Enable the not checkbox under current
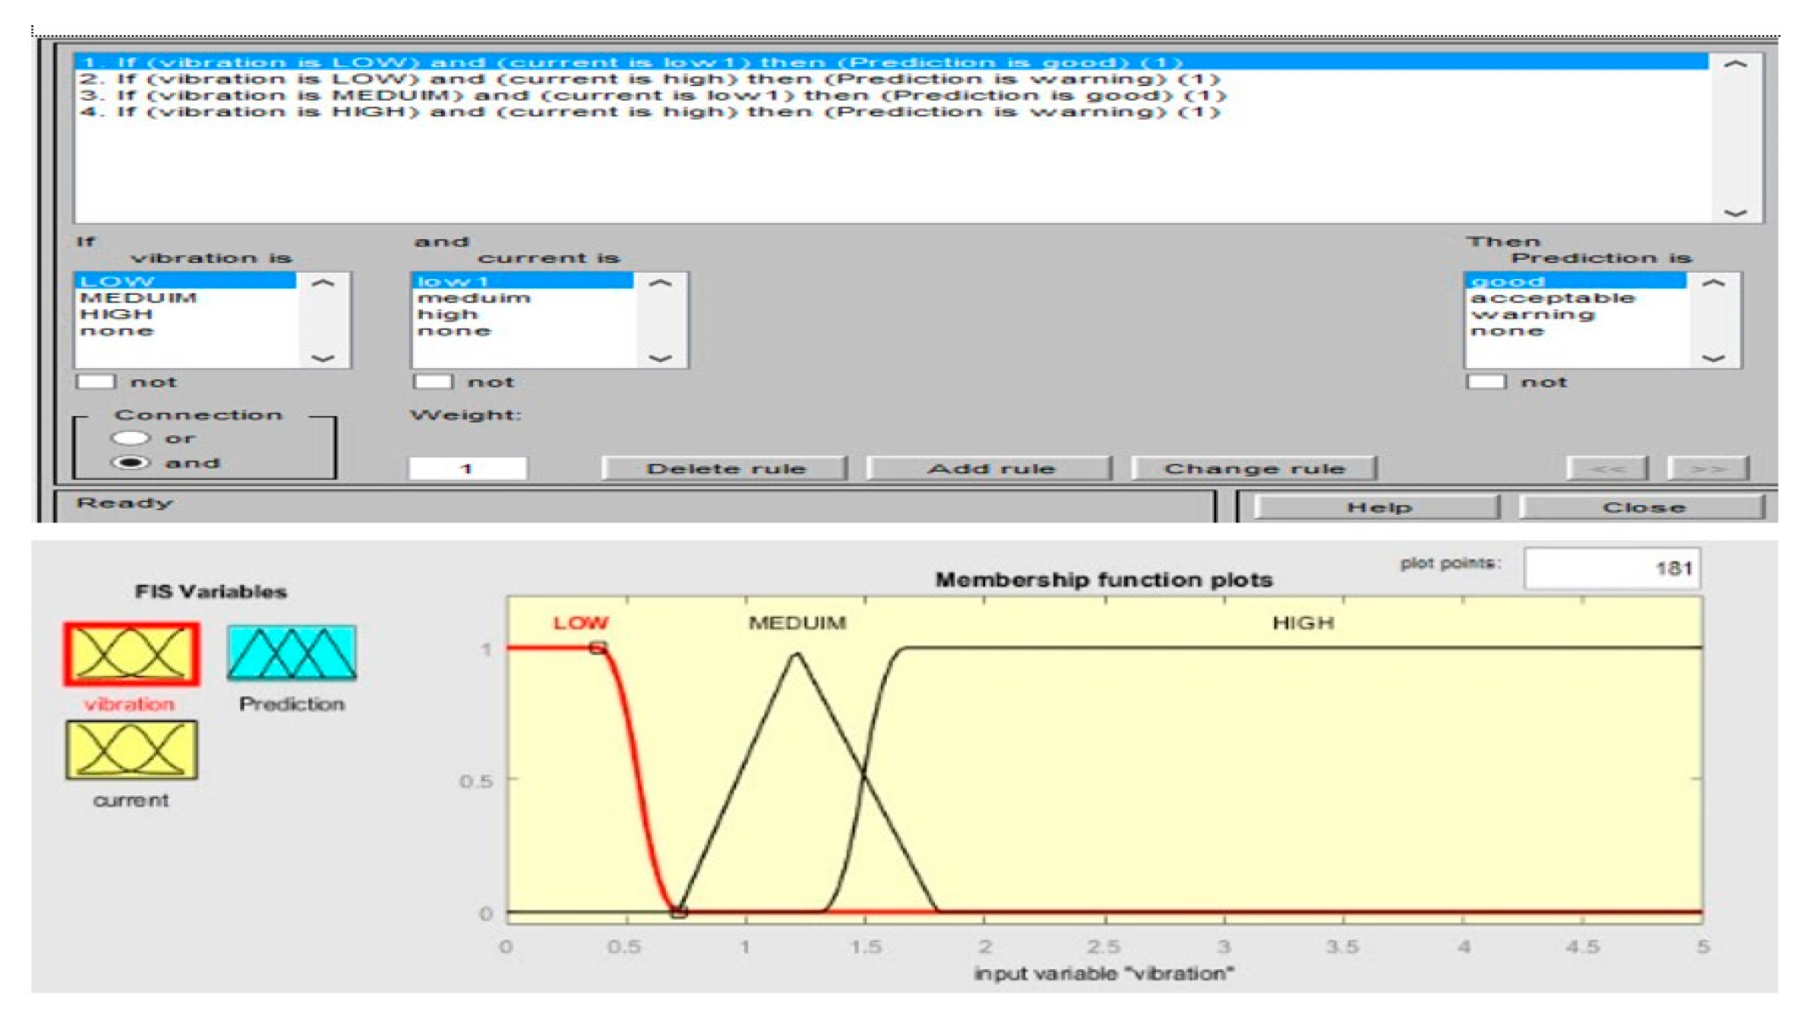Viewport: 1802px width, 1027px height. click(433, 382)
